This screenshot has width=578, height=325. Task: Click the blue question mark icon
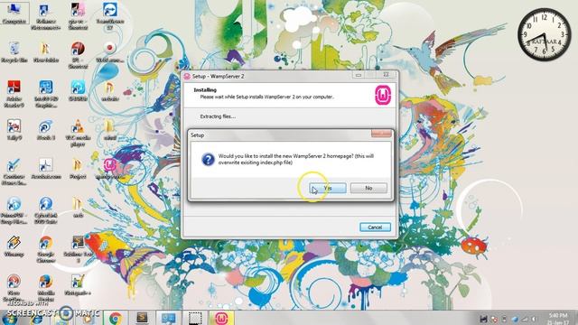click(x=209, y=160)
